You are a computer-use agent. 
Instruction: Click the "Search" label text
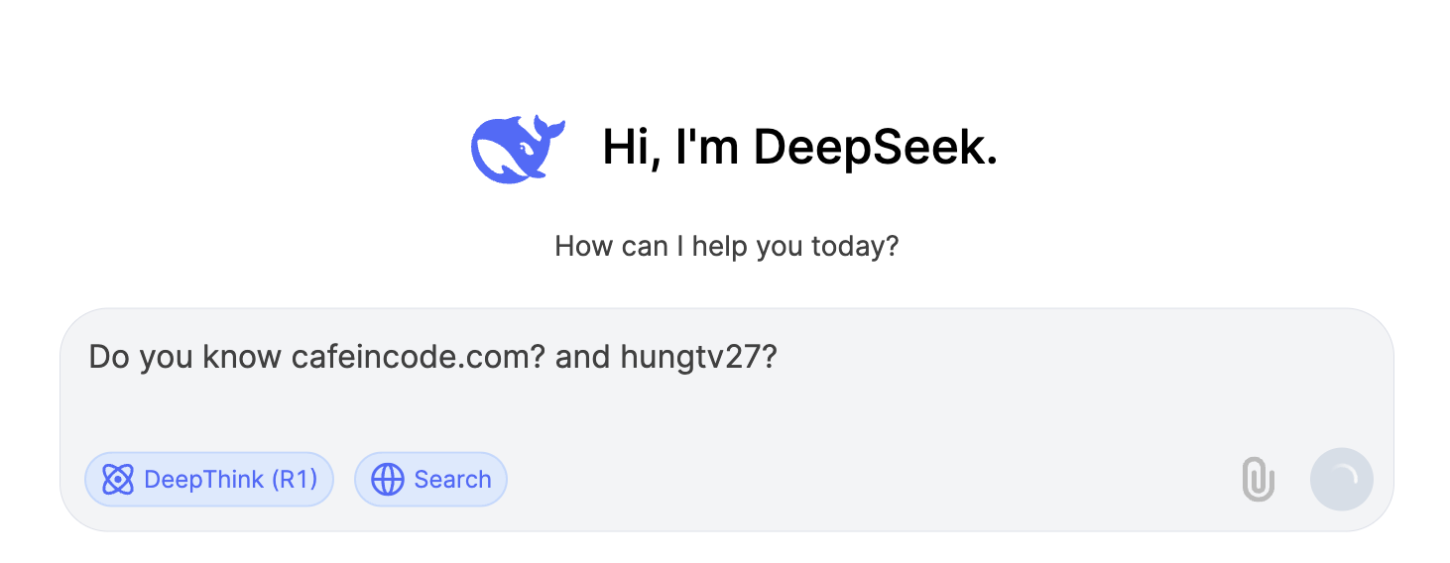[452, 480]
